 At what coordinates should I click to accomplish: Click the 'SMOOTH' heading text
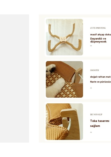tap(94, 70)
